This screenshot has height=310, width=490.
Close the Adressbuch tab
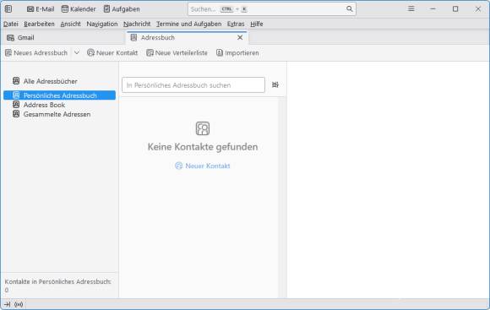click(240, 37)
